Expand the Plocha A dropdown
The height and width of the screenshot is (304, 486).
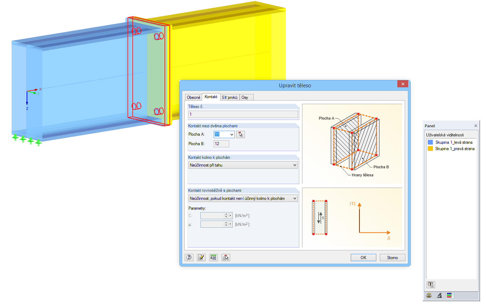pyautogui.click(x=231, y=134)
